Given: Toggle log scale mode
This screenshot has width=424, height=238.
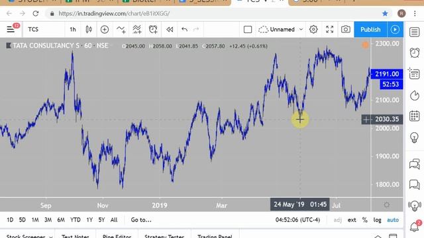Looking at the screenshot, I should 378,220.
